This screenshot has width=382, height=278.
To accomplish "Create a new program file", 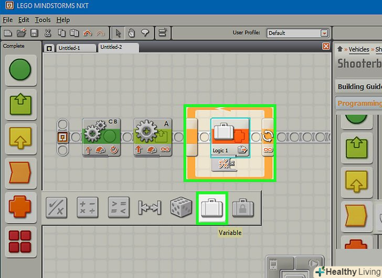I will [8, 33].
